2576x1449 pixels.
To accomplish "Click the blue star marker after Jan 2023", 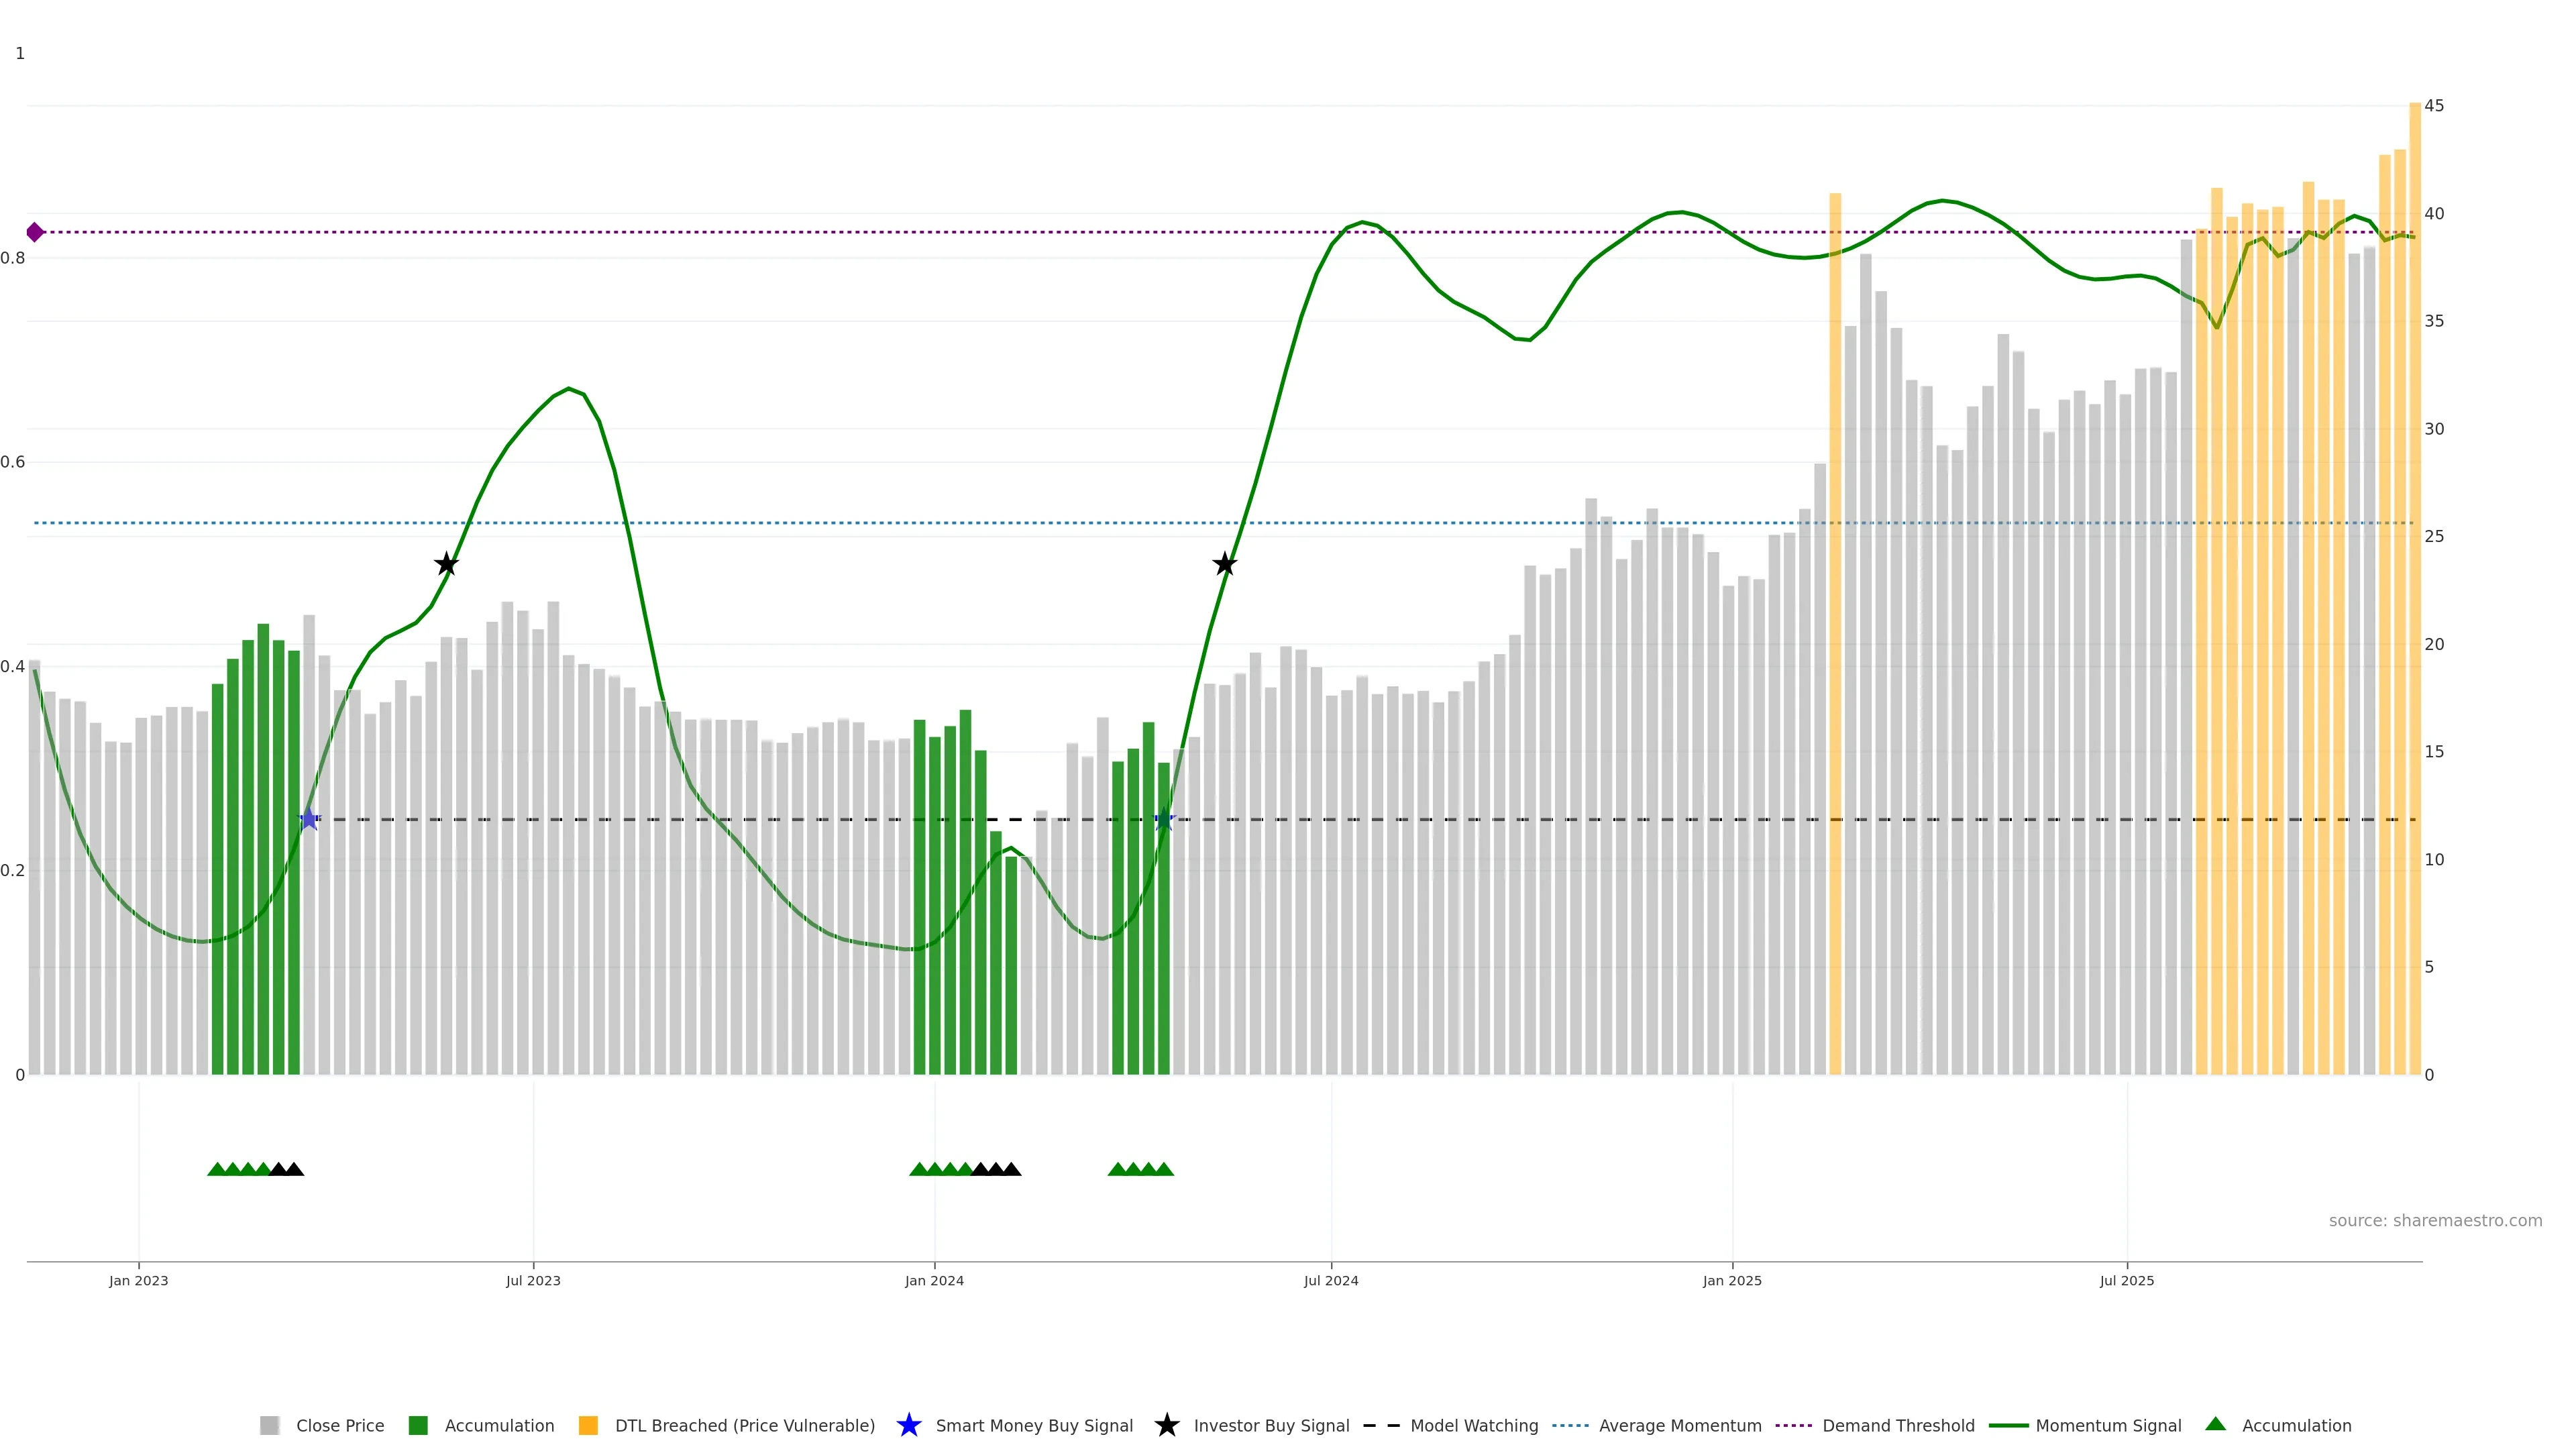I will (309, 819).
